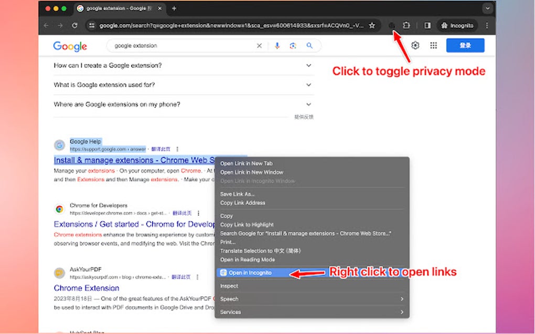The image size is (535, 334).
Task: Click translate link beside support.google.com
Action: (x=160, y=149)
